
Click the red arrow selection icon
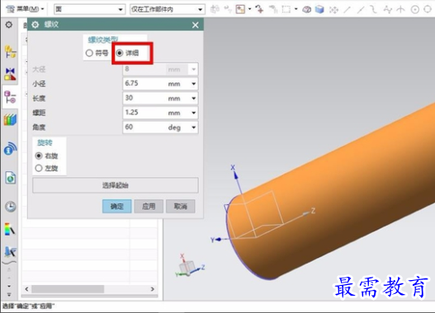[259, 9]
